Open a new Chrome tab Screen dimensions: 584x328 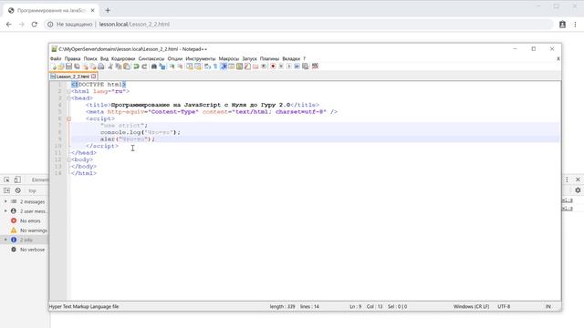[x=108, y=10]
